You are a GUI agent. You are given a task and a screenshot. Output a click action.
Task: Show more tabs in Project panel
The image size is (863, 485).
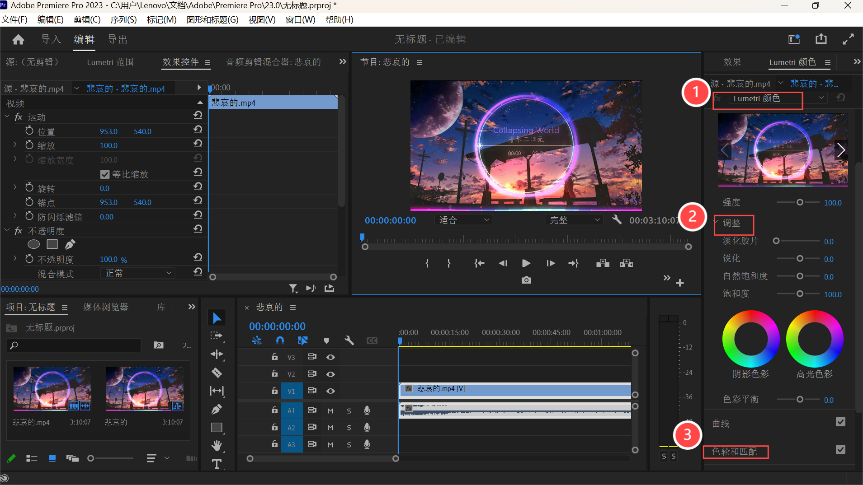192,307
